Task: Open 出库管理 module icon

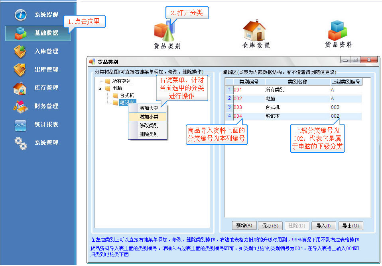Action: pos(20,70)
